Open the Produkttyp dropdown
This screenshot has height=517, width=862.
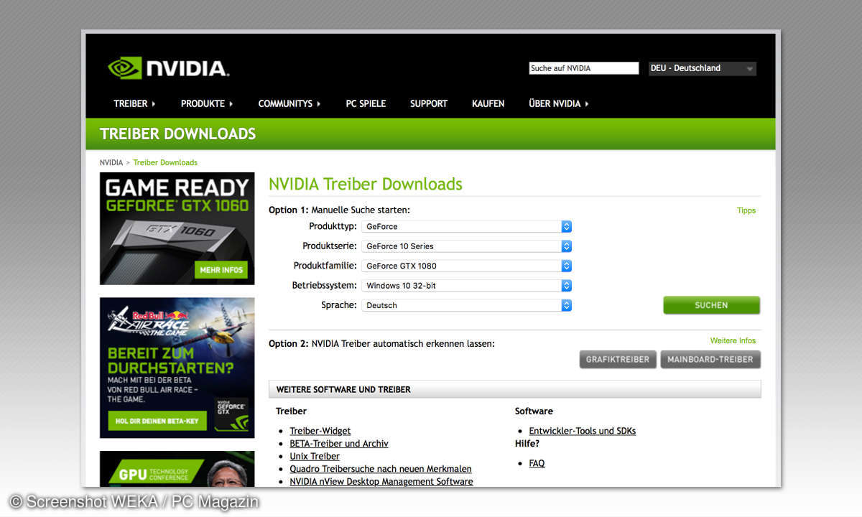pos(467,226)
